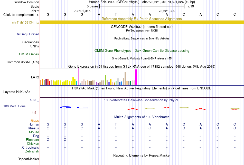Viewport: 244px width, 165px height.
Task: Click the 73,621,315 position marker
Action: 82,11
